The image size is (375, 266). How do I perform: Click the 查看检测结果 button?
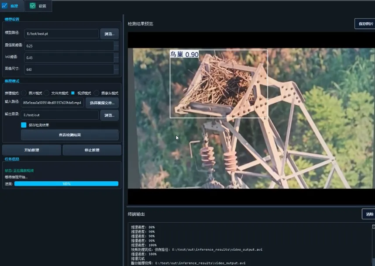pos(69,135)
